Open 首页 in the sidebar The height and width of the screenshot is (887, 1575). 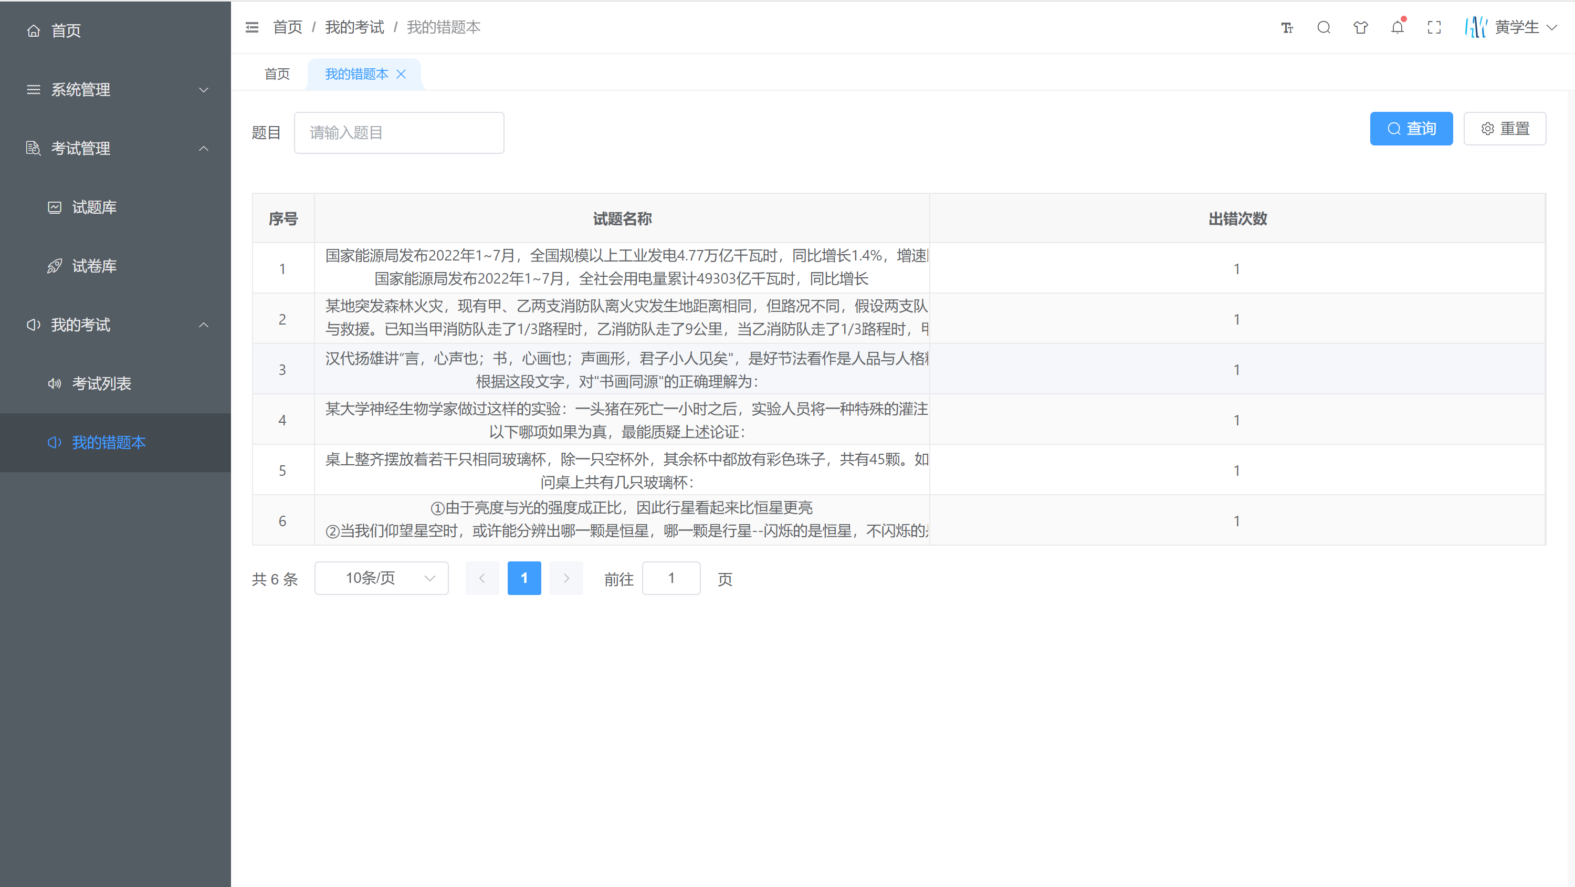click(x=115, y=30)
